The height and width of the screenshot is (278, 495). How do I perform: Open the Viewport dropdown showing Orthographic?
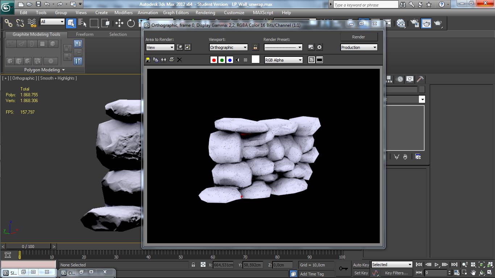pos(228,47)
